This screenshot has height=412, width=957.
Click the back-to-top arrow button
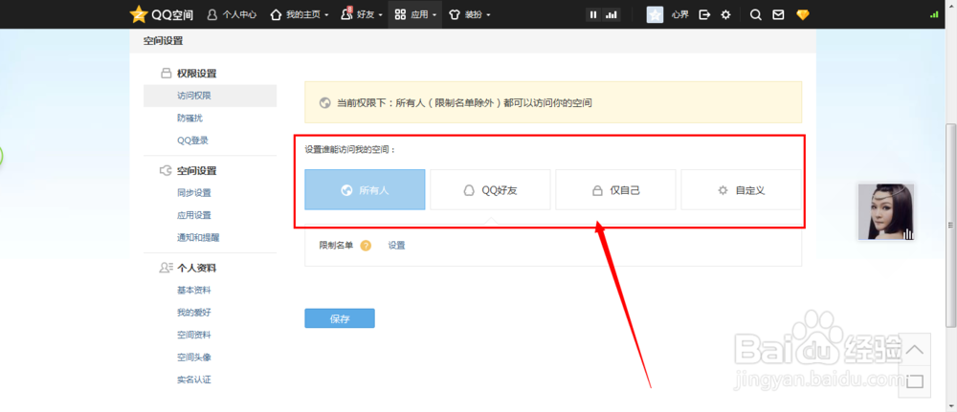914,350
